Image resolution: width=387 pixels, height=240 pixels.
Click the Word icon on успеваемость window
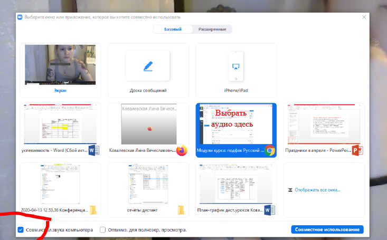tap(94, 150)
